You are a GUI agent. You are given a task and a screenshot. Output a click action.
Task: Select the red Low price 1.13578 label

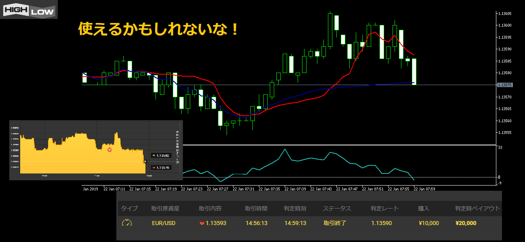162,167
